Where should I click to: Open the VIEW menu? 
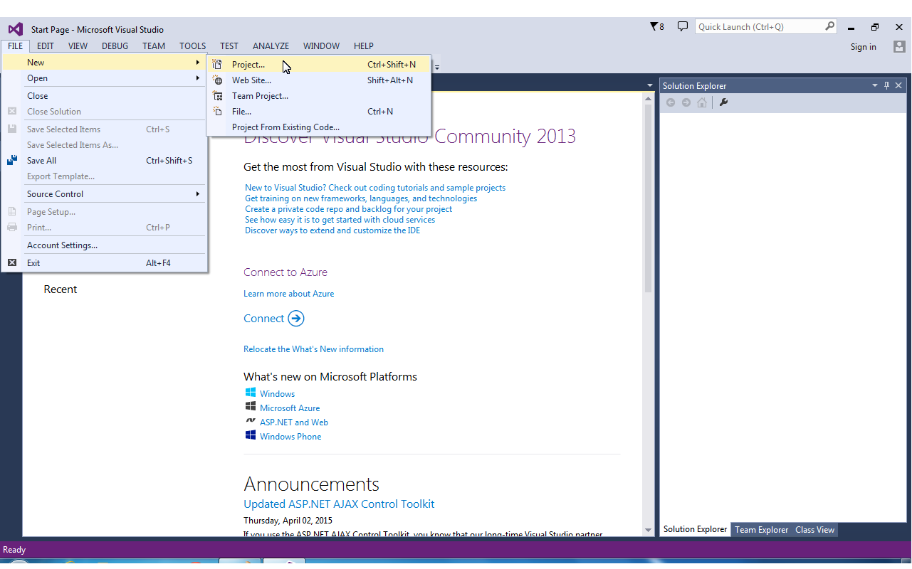78,46
